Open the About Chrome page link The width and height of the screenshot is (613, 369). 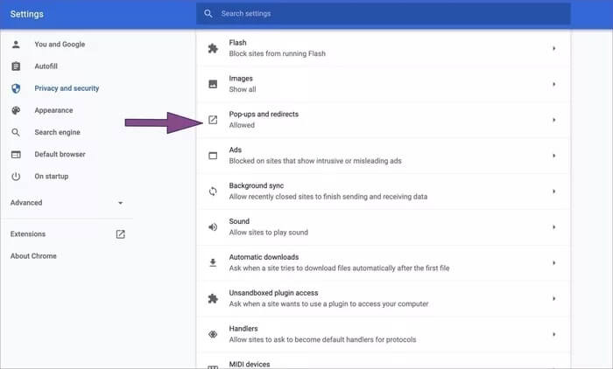pyautogui.click(x=33, y=256)
